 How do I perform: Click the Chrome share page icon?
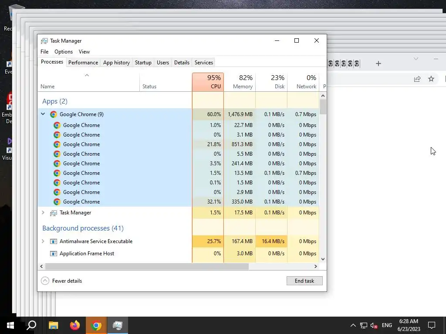pyautogui.click(x=417, y=79)
